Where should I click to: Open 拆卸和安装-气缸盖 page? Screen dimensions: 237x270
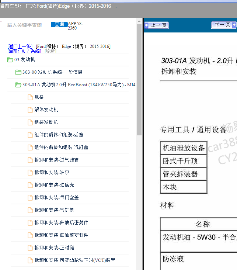click(54, 210)
